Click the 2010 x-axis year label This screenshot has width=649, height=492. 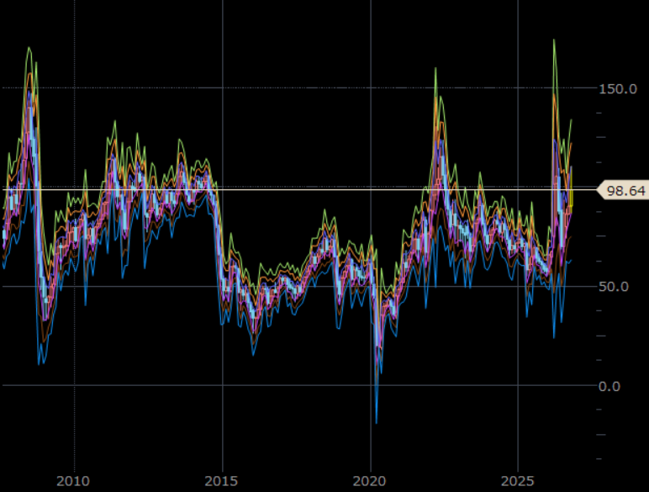[73, 481]
